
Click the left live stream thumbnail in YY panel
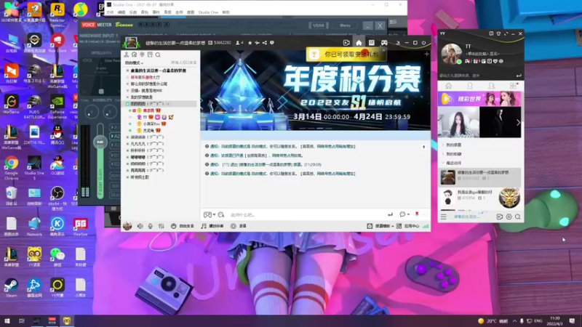459,122
